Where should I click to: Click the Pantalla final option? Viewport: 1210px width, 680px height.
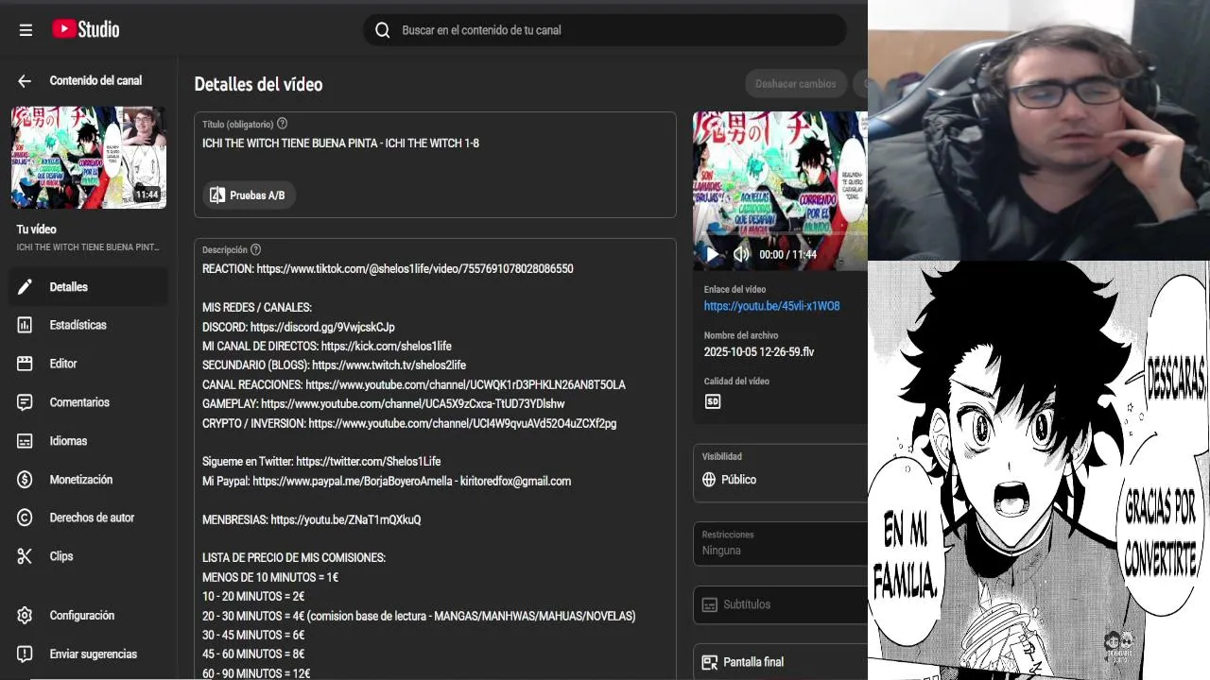780,662
